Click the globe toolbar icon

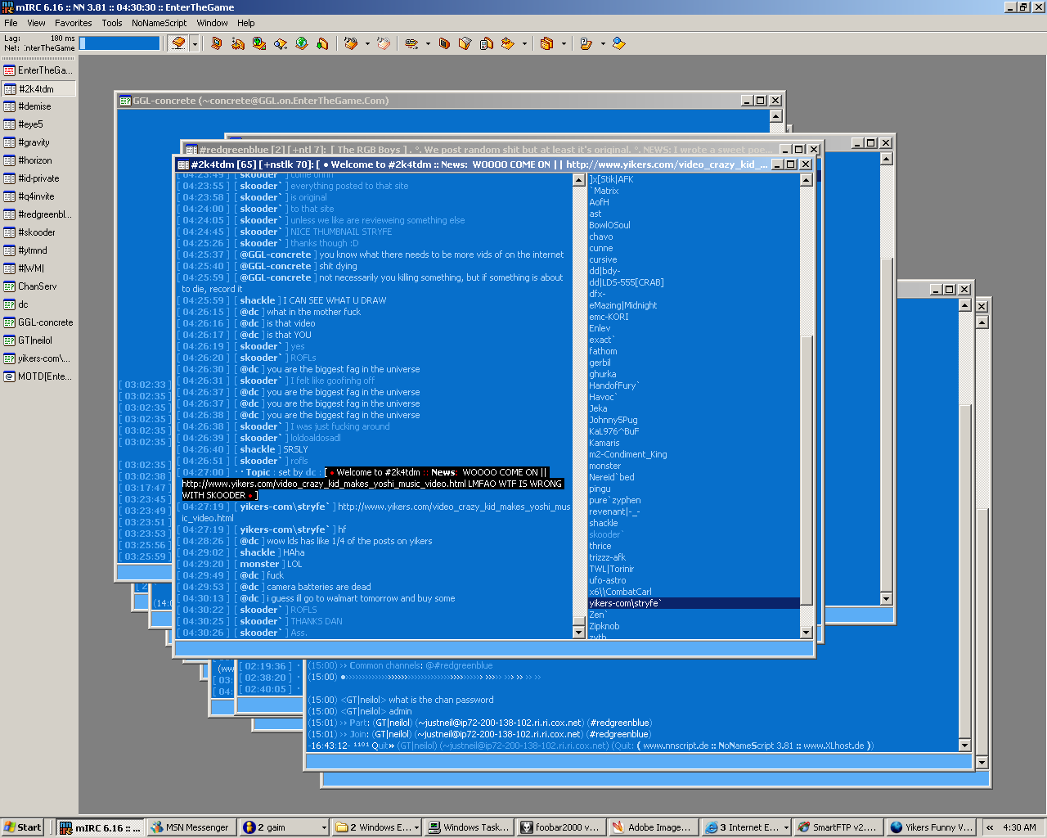(x=301, y=43)
